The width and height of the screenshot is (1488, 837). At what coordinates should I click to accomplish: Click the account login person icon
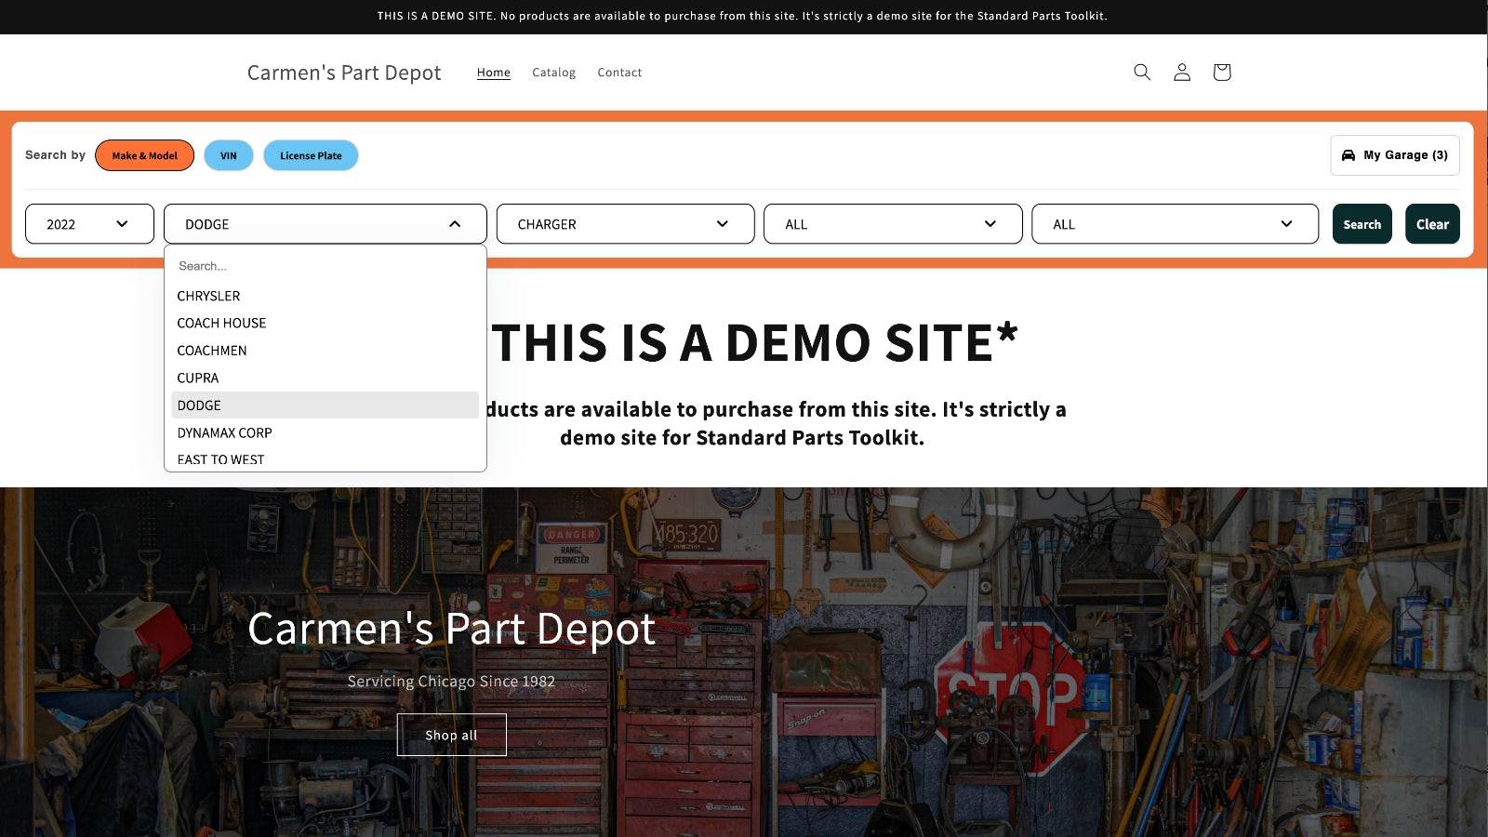coord(1182,73)
